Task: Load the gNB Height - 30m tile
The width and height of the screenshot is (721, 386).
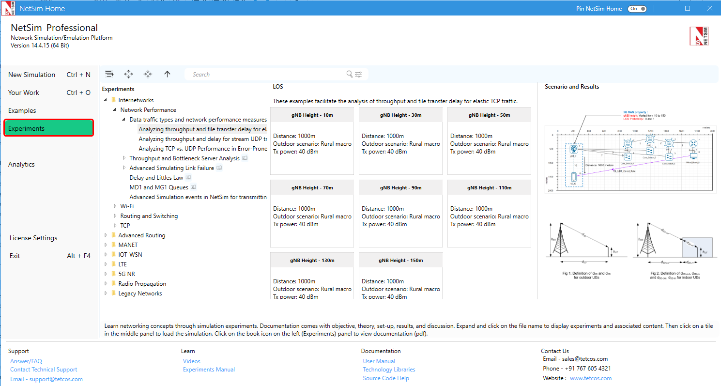Action: pos(400,140)
